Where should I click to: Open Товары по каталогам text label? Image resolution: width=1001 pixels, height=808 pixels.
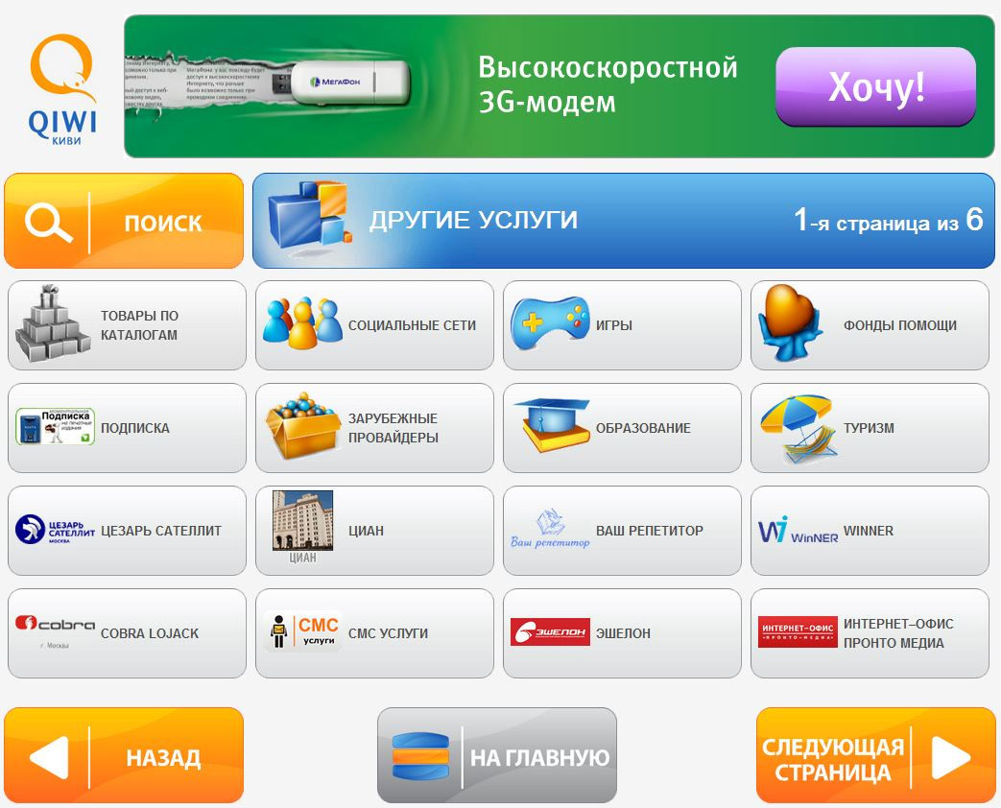tap(139, 325)
